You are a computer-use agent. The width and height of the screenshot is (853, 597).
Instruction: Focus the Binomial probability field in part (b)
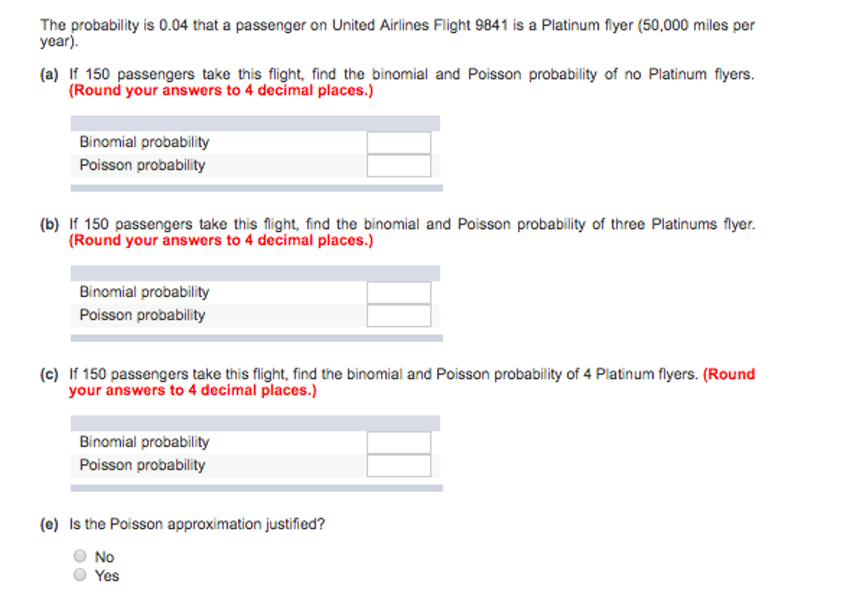pyautogui.click(x=399, y=293)
